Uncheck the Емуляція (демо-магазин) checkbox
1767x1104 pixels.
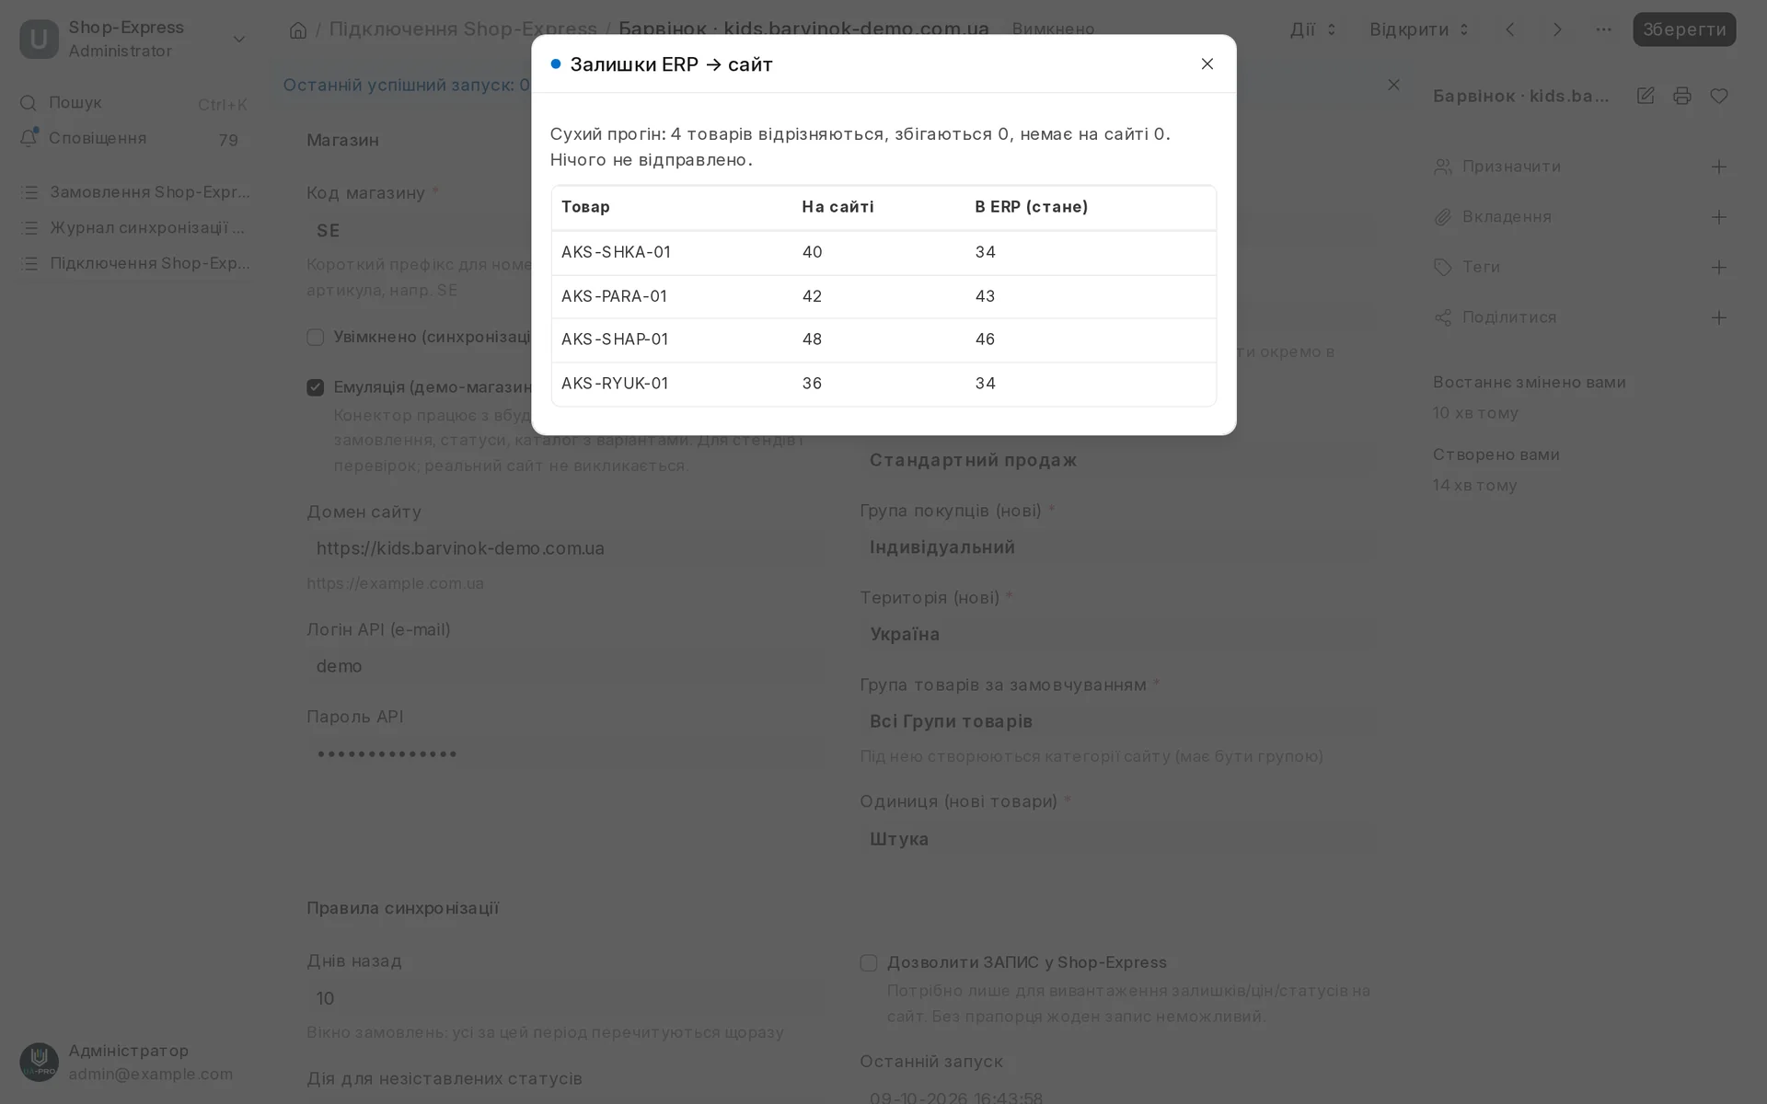(315, 387)
